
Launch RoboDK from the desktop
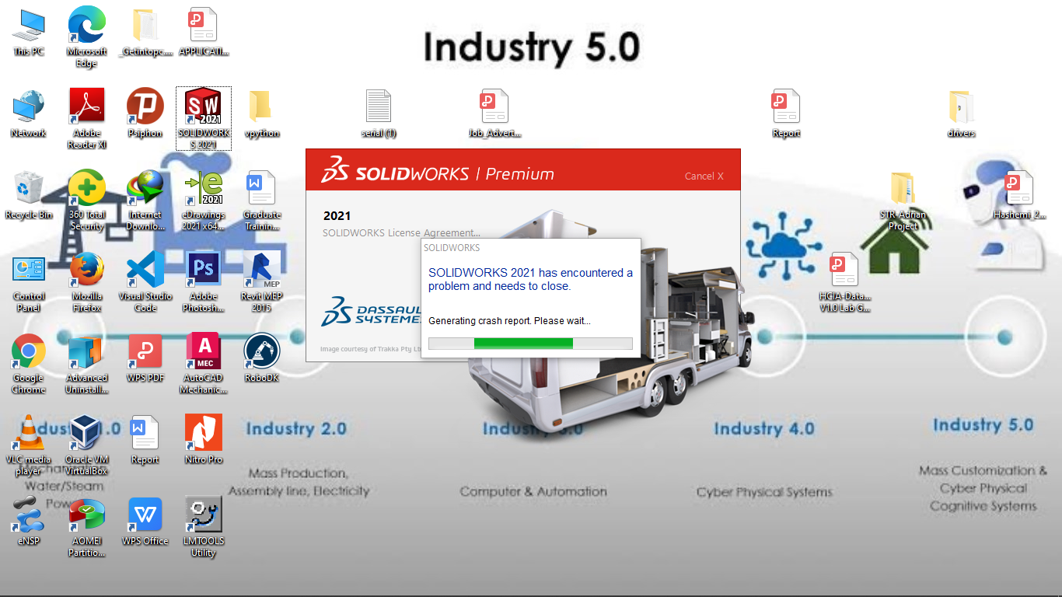point(262,359)
